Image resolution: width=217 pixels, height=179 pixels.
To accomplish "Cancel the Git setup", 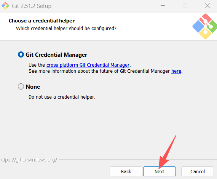I will point(198,171).
